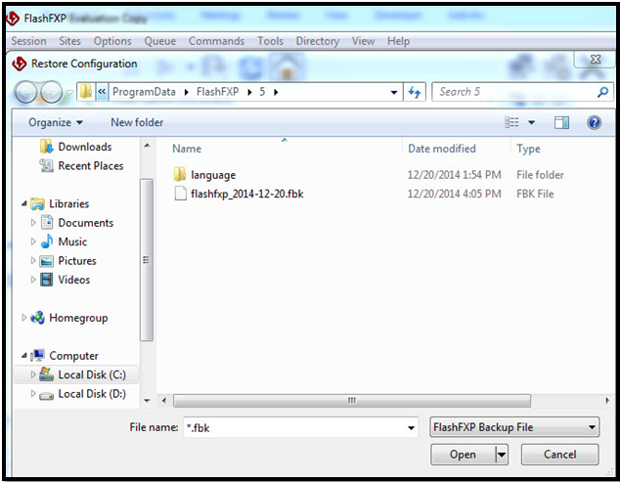Click the Music note icon

coord(47,241)
